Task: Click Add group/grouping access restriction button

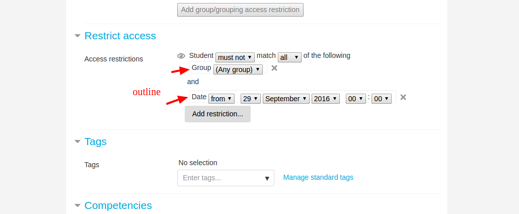Action: pyautogui.click(x=240, y=10)
